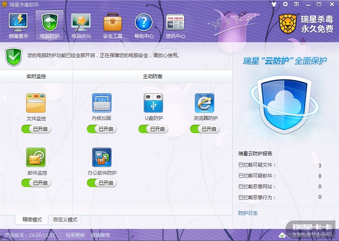The width and height of the screenshot is (339, 241).
Task: Click 检测更新 in the status bar
Action: (75, 235)
